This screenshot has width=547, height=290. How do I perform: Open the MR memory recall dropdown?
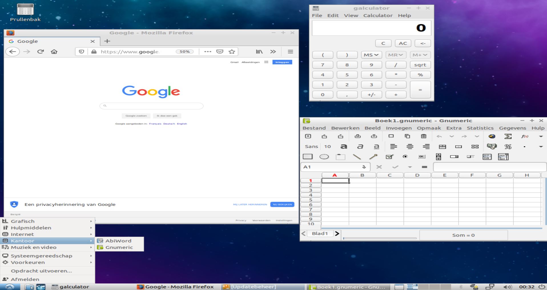[x=396, y=55]
